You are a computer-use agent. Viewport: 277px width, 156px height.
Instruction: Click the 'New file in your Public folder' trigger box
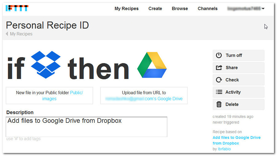pos(49,95)
